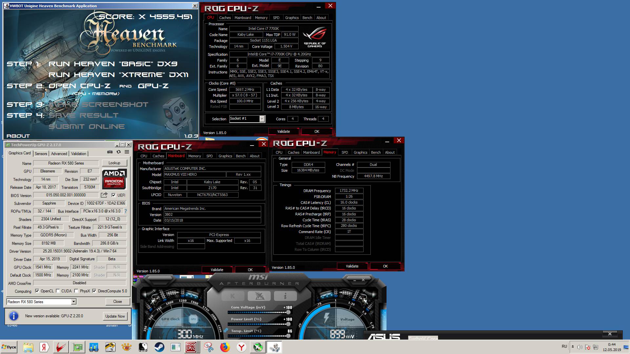Image resolution: width=630 pixels, height=354 pixels.
Task: Click ABOUT in the HWBOT Heaven window
Action: click(x=18, y=136)
